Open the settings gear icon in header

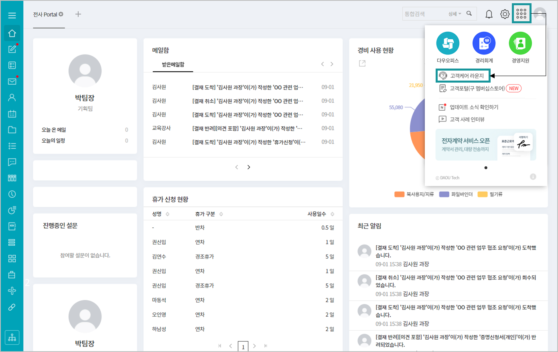pyautogui.click(x=505, y=14)
